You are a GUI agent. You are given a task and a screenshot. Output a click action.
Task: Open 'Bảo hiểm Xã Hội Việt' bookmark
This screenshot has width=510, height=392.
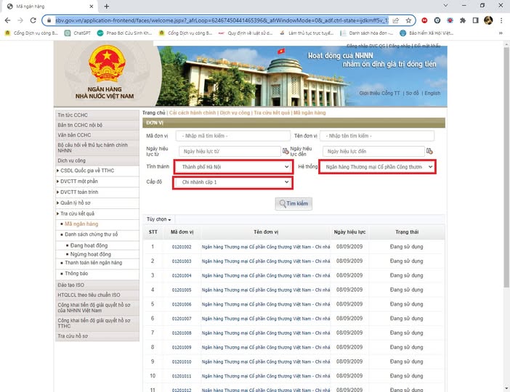click(426, 33)
